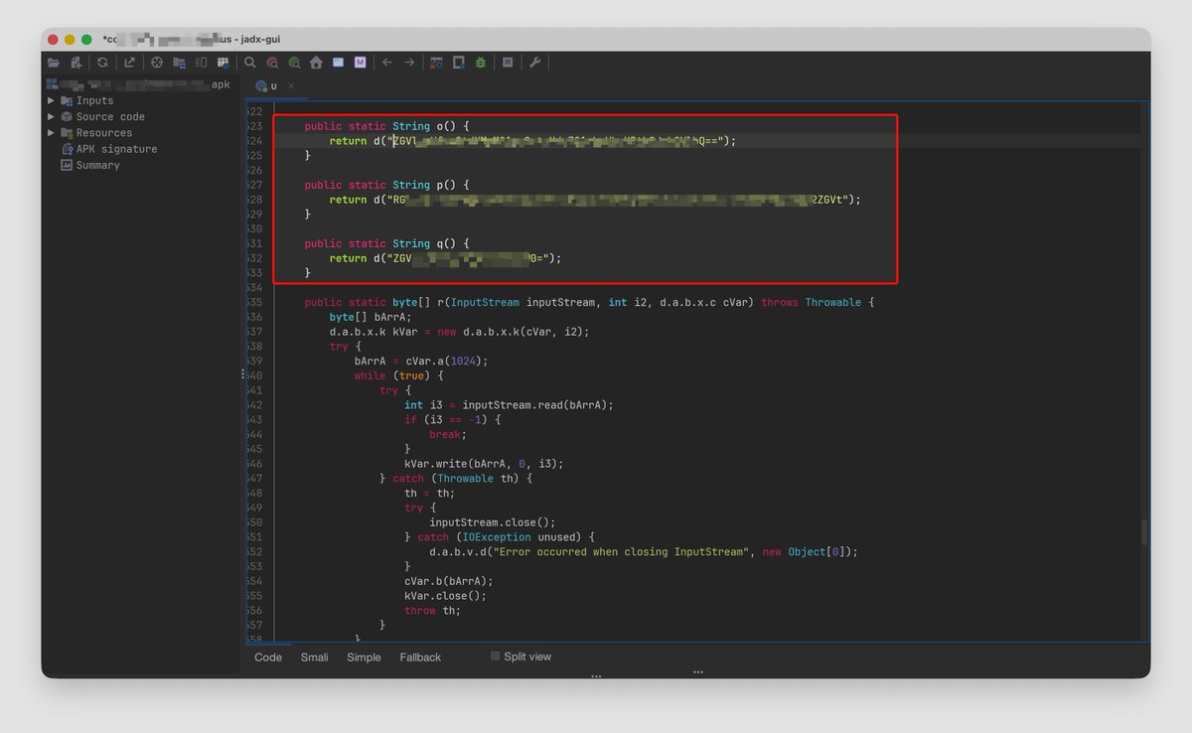Open the debugger green bug icon
The width and height of the screenshot is (1192, 733).
tap(481, 63)
